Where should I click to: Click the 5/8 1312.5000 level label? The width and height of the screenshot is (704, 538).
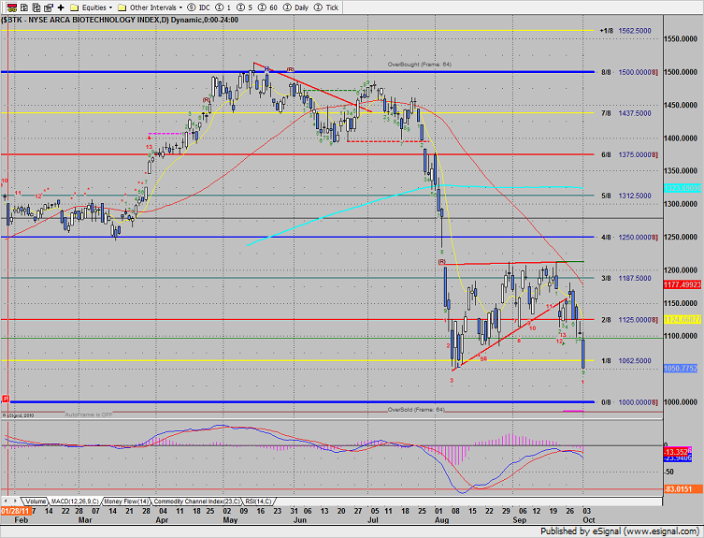tap(626, 196)
